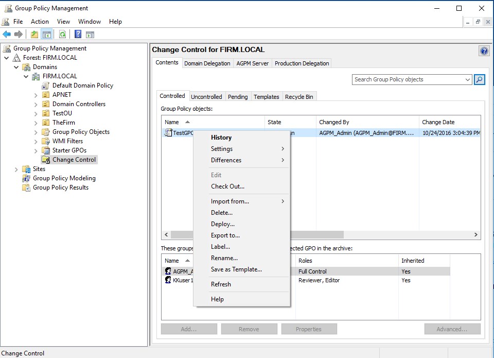This screenshot has height=358, width=494.
Task: Click the Group Policy Results icon
Action: click(x=26, y=187)
